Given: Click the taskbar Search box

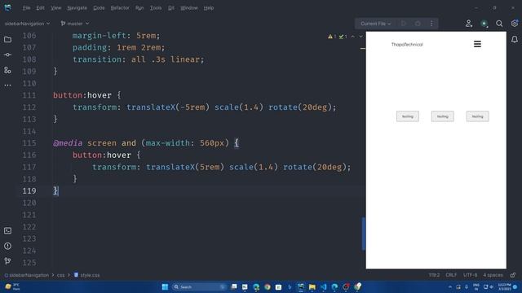Looking at the screenshot, I should (x=199, y=286).
